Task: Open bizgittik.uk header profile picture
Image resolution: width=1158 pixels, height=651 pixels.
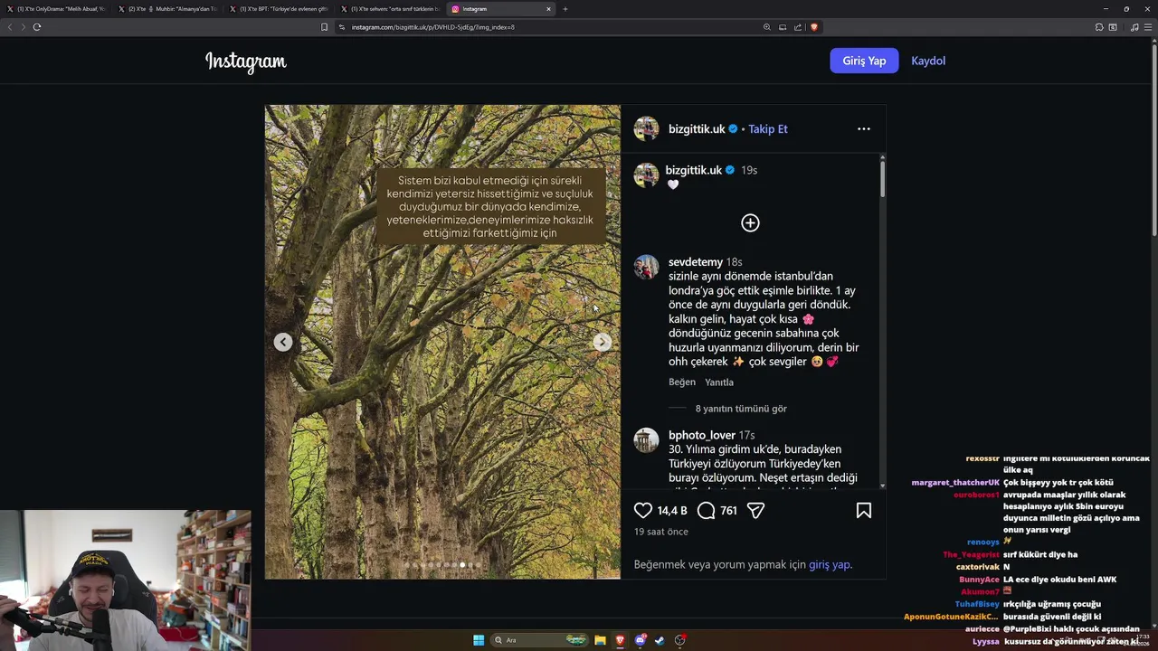Action: tap(646, 128)
